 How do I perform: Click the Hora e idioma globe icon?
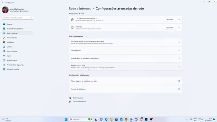tap(4, 51)
